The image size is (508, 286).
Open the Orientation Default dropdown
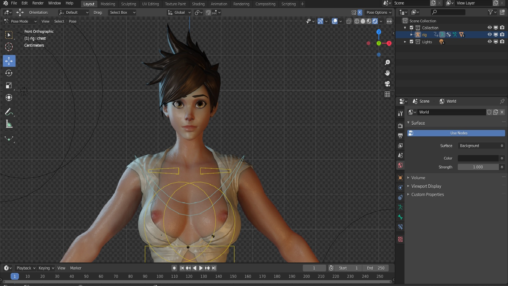pos(74,12)
